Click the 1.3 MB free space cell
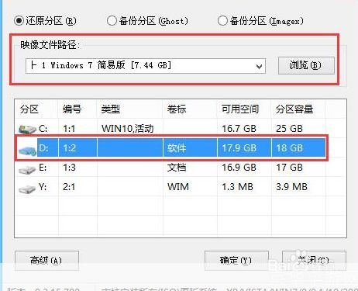This screenshot has width=358, height=291. [x=237, y=187]
